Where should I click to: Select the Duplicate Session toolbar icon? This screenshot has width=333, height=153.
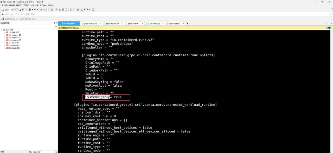pos(20,10)
